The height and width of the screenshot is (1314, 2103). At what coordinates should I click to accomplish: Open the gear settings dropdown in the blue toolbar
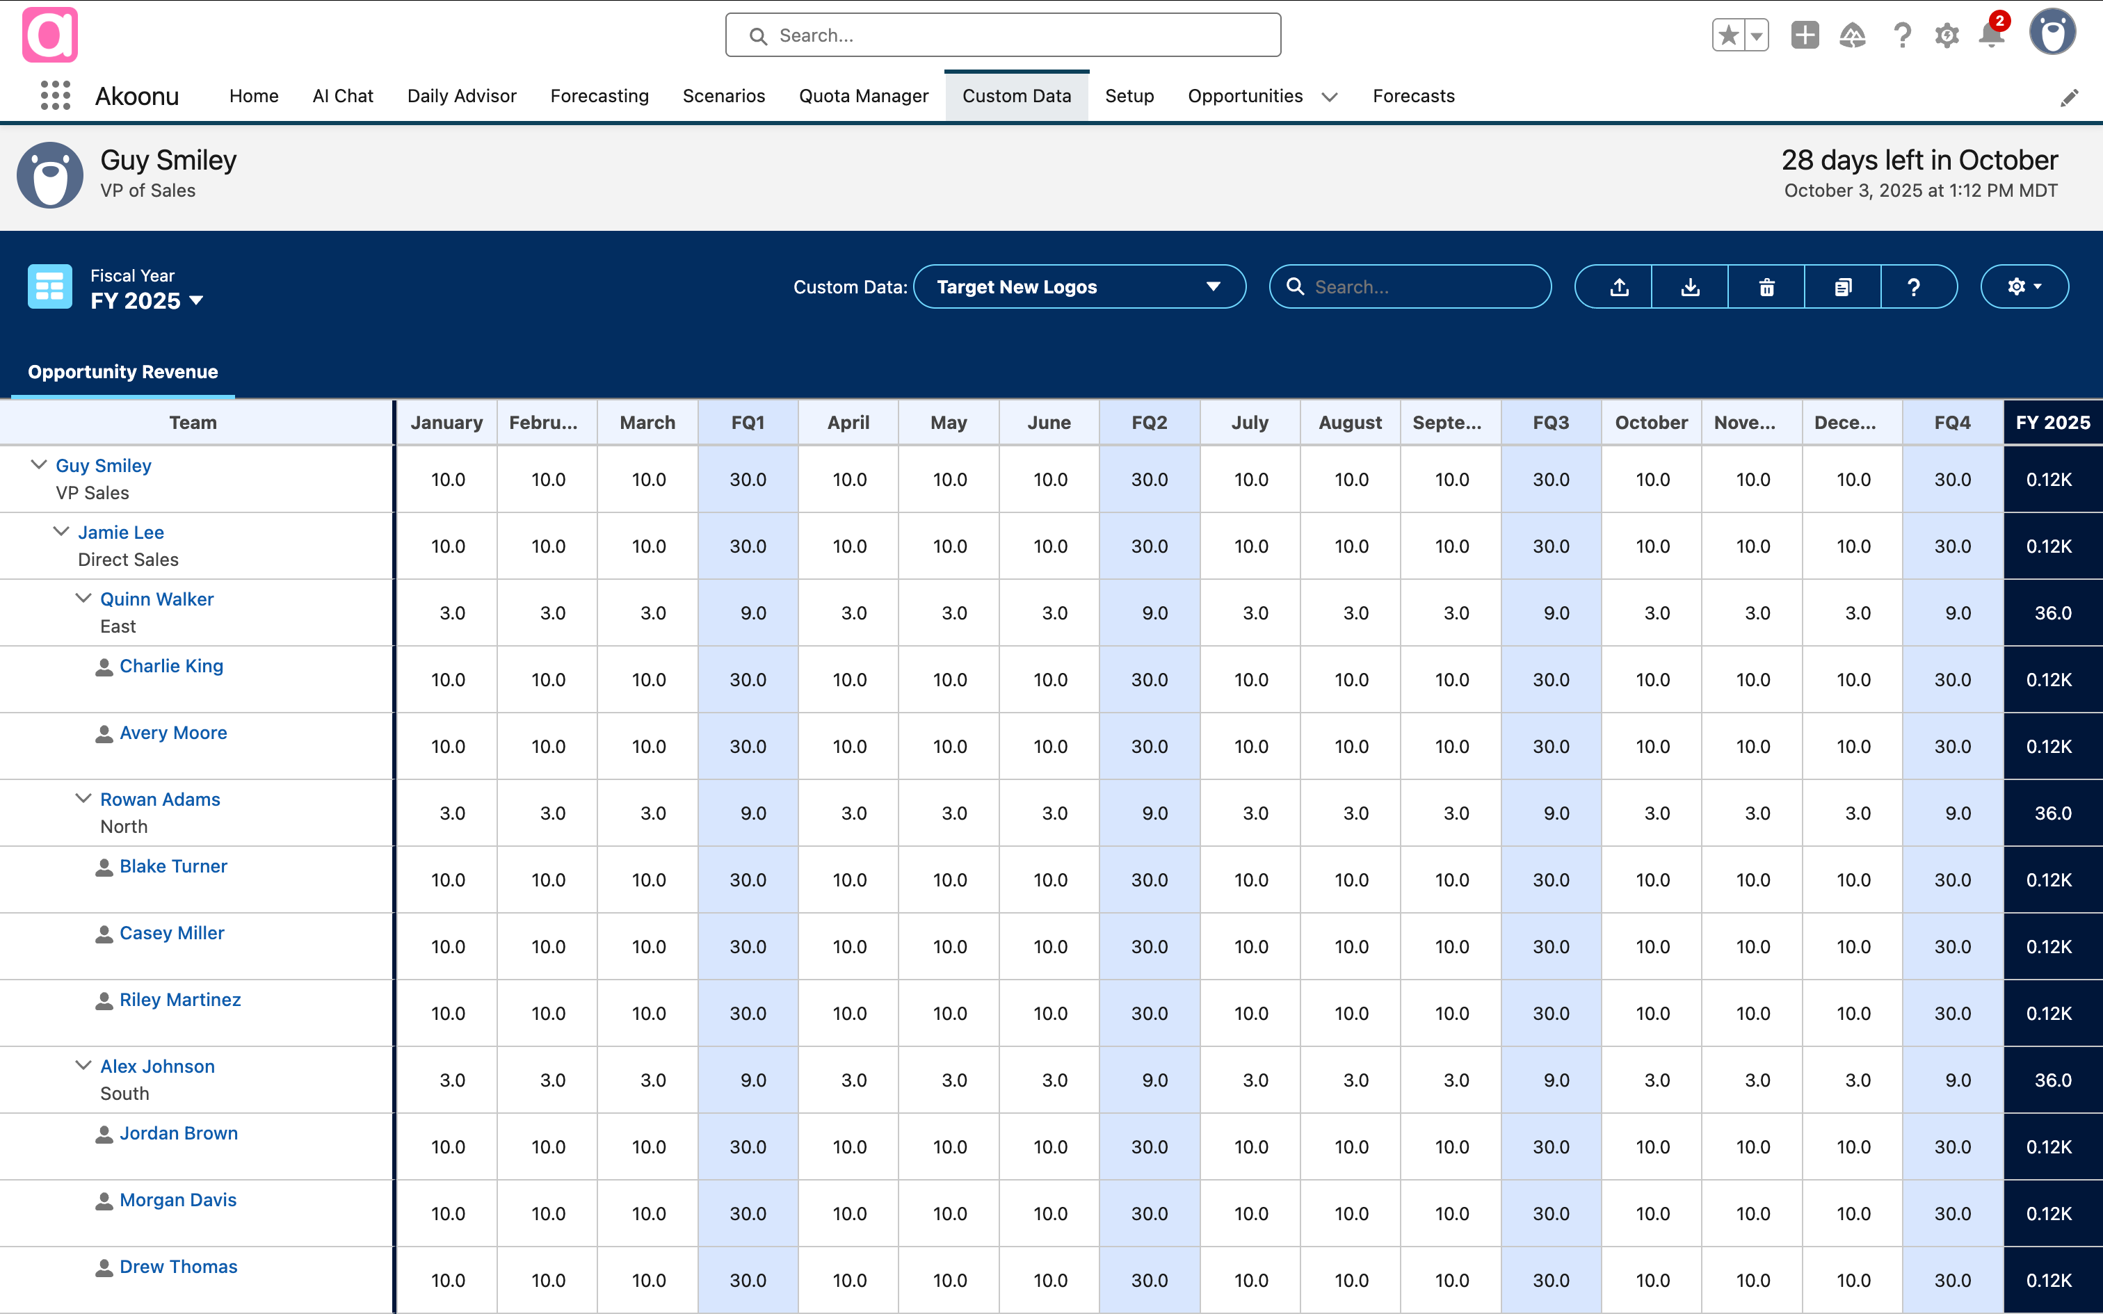(2024, 286)
